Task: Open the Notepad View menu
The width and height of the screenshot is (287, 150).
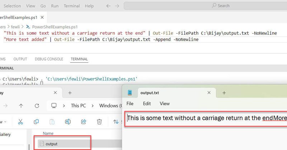Action: (x=165, y=103)
